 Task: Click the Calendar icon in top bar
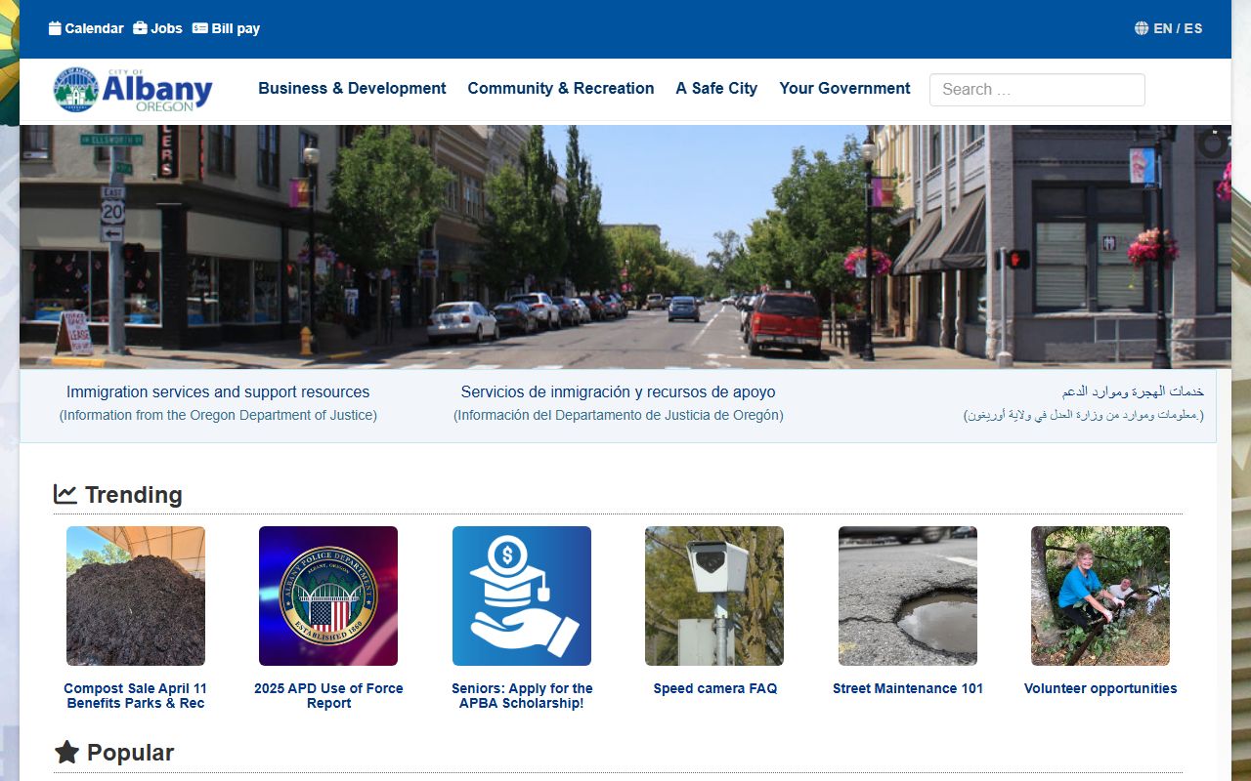pos(55,28)
